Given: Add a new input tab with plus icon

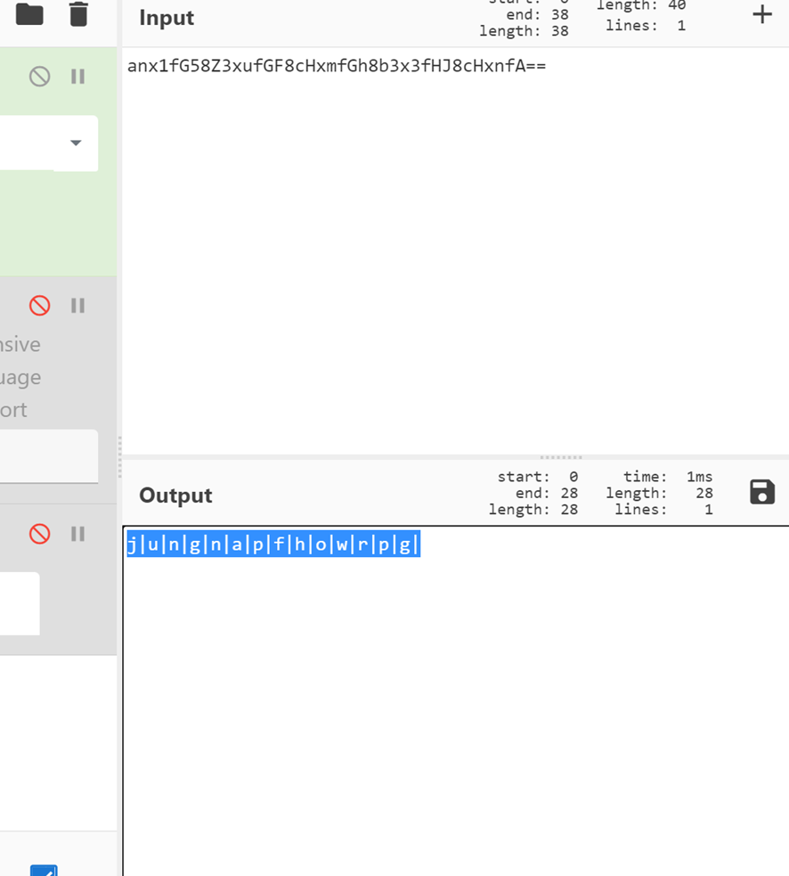Looking at the screenshot, I should click(x=762, y=14).
